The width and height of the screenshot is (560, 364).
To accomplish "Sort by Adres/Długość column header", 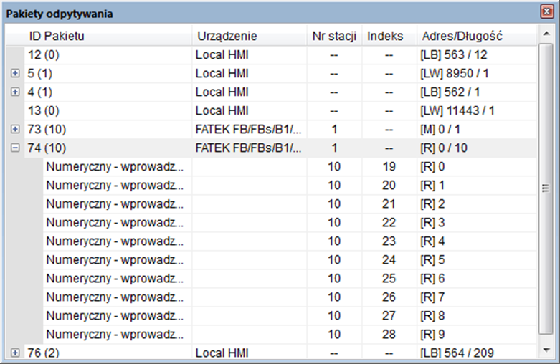I will coord(477,36).
